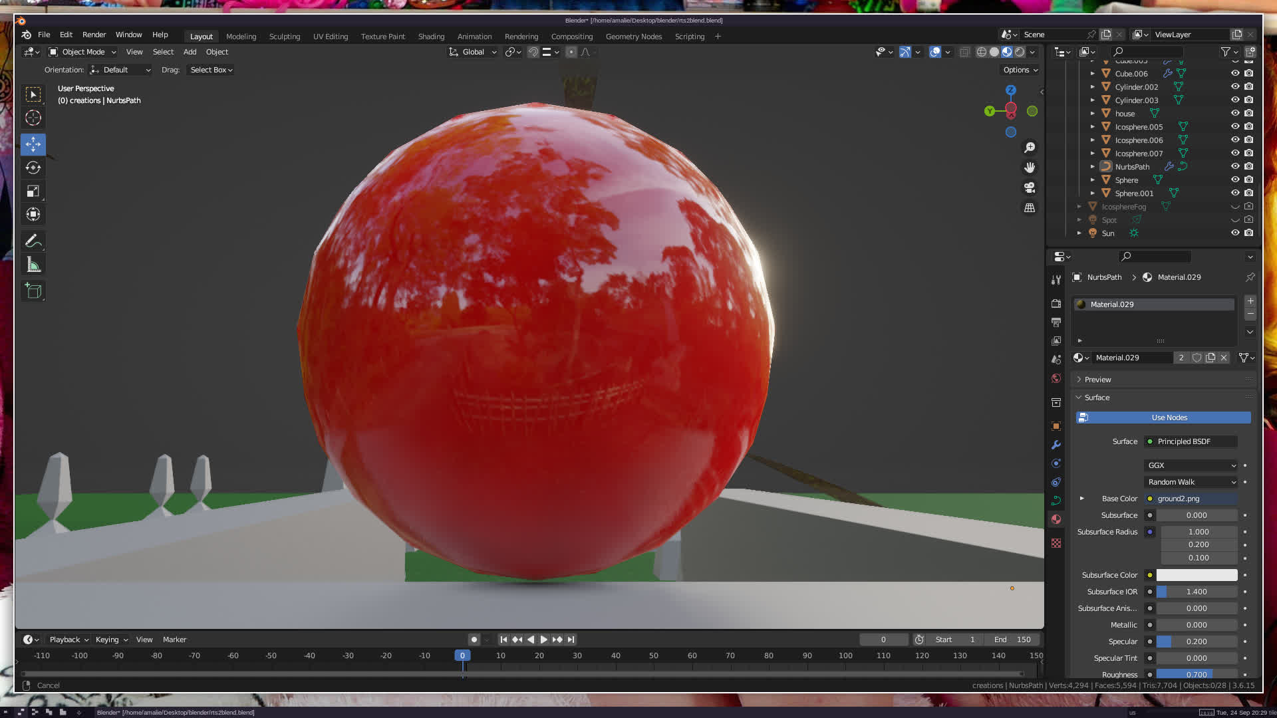Expand the Preview panel
This screenshot has width=1277, height=718.
(1097, 380)
